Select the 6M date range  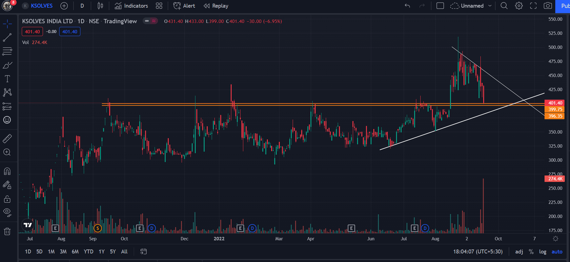point(75,252)
